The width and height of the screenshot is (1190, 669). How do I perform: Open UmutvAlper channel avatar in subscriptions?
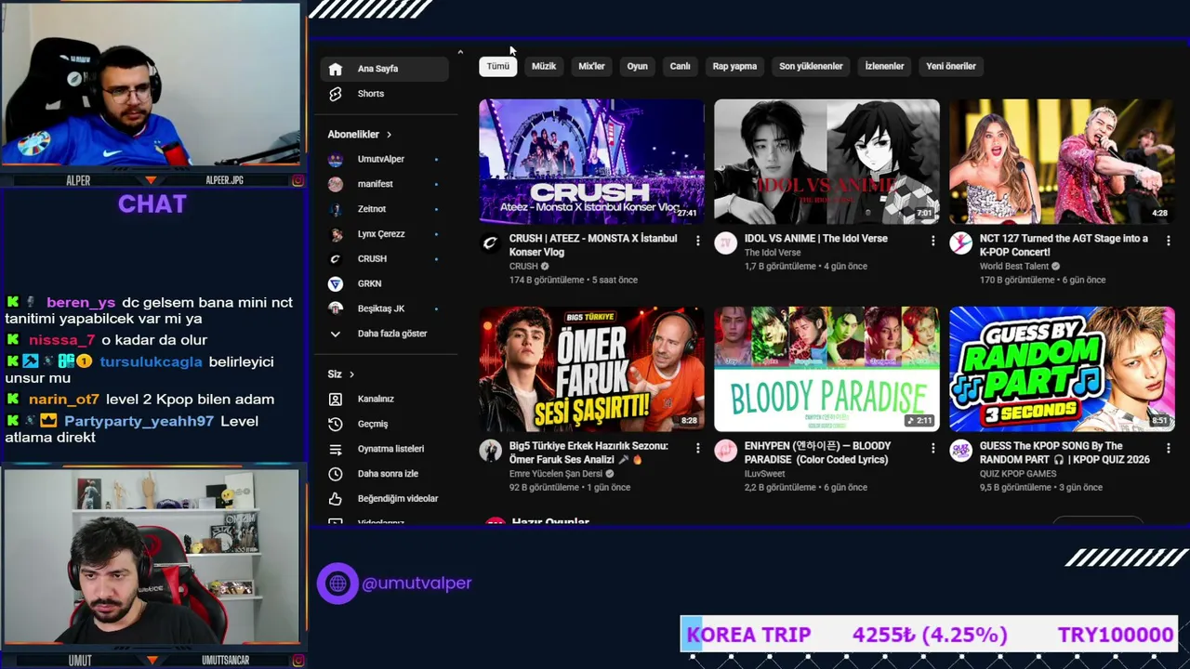pyautogui.click(x=336, y=159)
